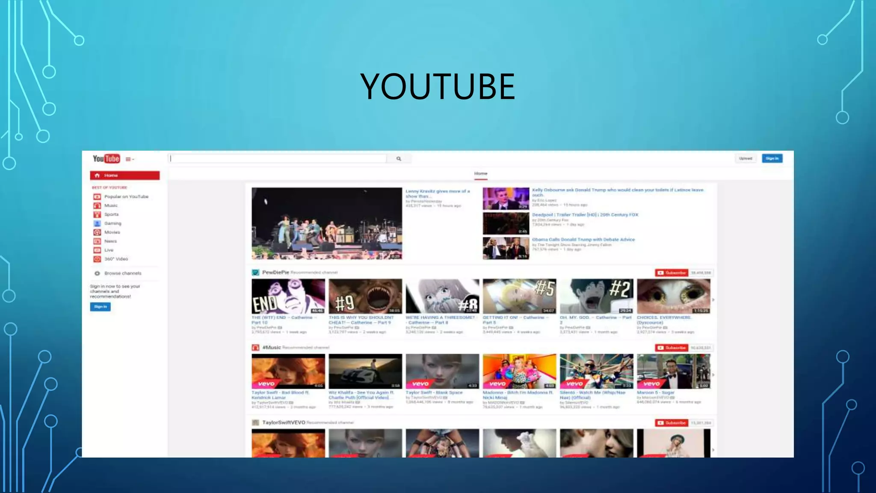Play the Lenny Kravitz concert video thumbnail
The height and width of the screenshot is (493, 876).
327,223
